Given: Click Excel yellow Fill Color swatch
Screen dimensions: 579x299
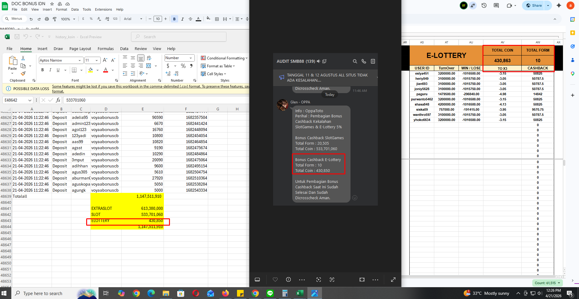Looking at the screenshot, I should (x=90, y=70).
